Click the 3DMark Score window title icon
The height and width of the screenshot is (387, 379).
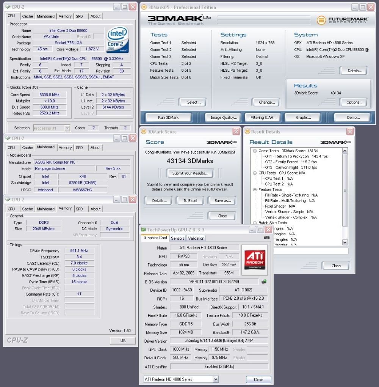pos(144,132)
